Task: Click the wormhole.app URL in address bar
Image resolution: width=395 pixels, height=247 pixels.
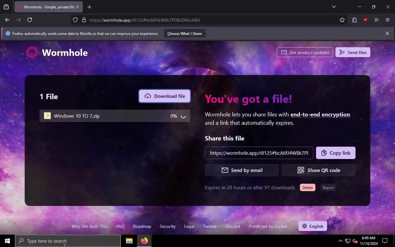Action: [145, 20]
